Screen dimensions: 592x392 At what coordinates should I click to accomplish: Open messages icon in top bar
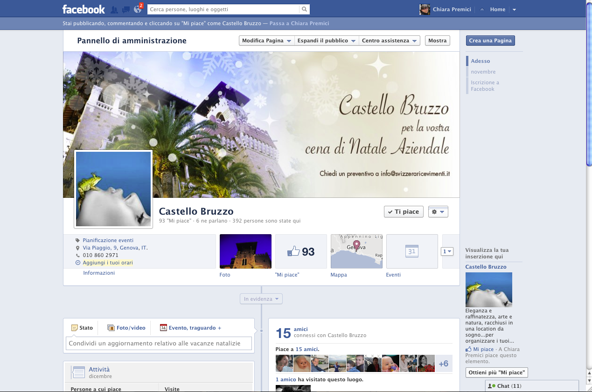pos(126,9)
